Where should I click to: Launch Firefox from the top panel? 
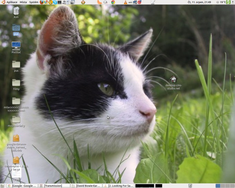[42, 2]
